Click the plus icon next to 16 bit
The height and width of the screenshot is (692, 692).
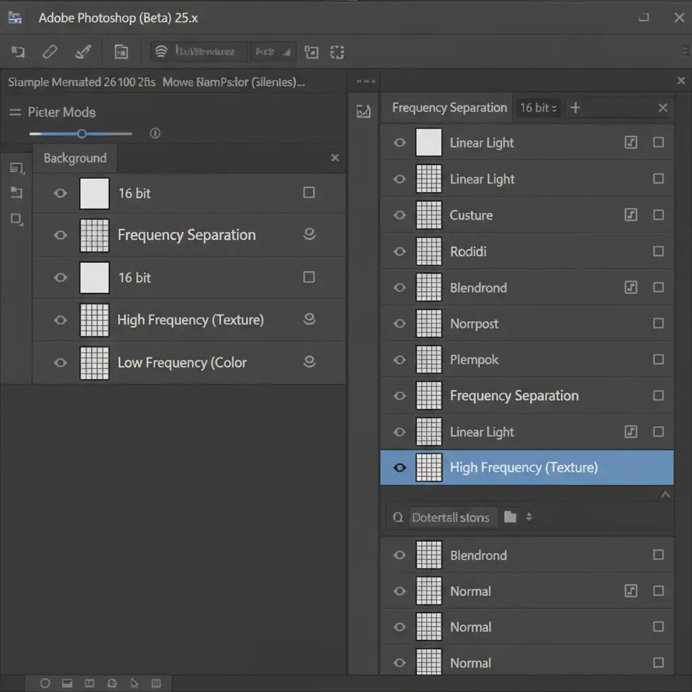tap(575, 107)
